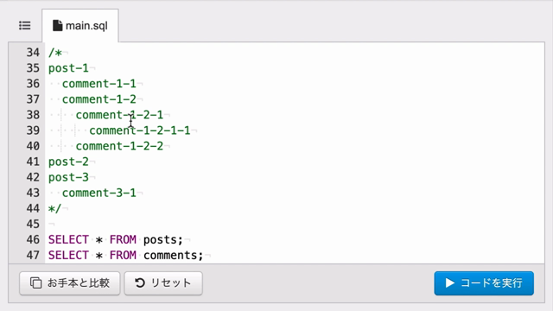This screenshot has width=553, height=311.
Task: Compare with the model answer (お手本と比較)
Action: 70,283
